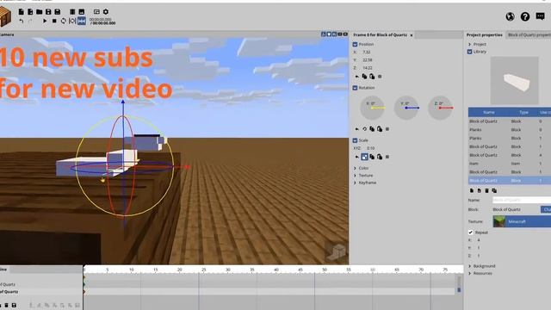Copy position values icon
Screen dimensions: 551x310
[x=364, y=77]
